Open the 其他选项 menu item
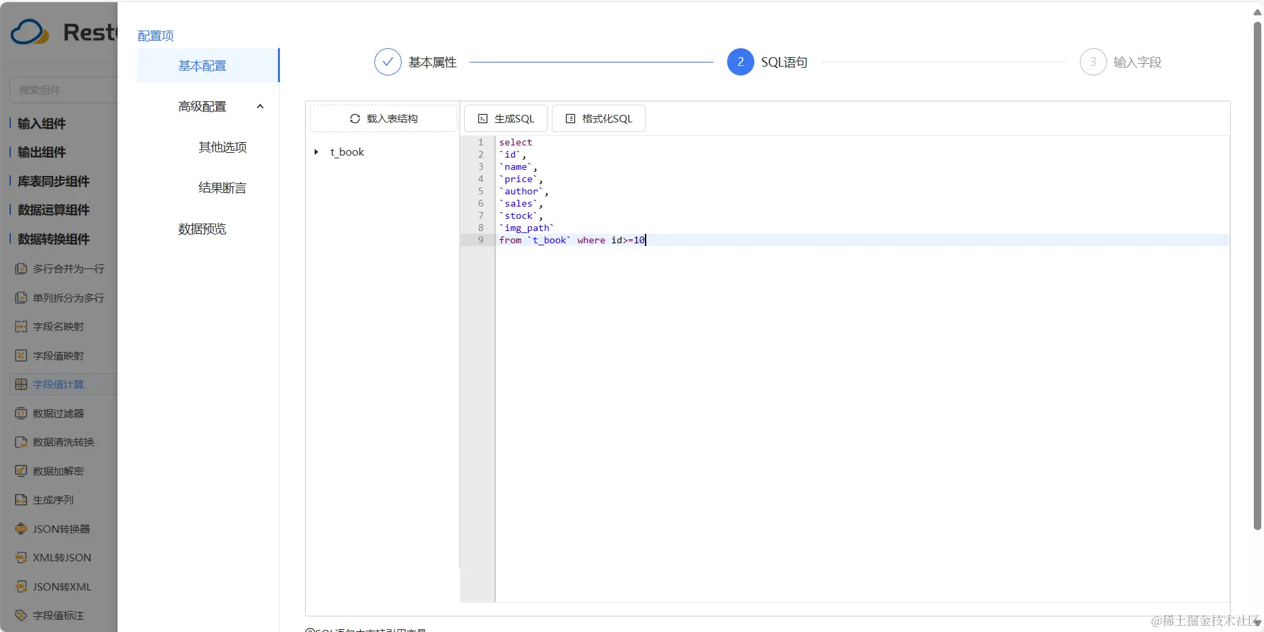 pyautogui.click(x=222, y=147)
